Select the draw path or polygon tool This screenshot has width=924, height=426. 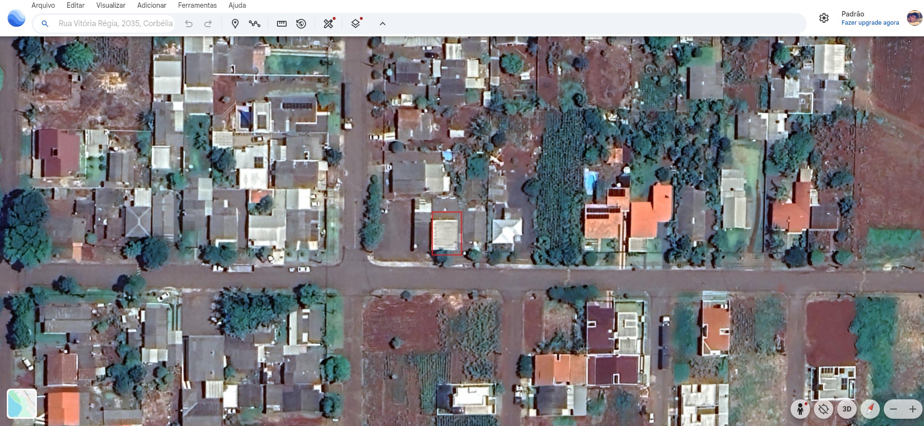[x=255, y=23]
